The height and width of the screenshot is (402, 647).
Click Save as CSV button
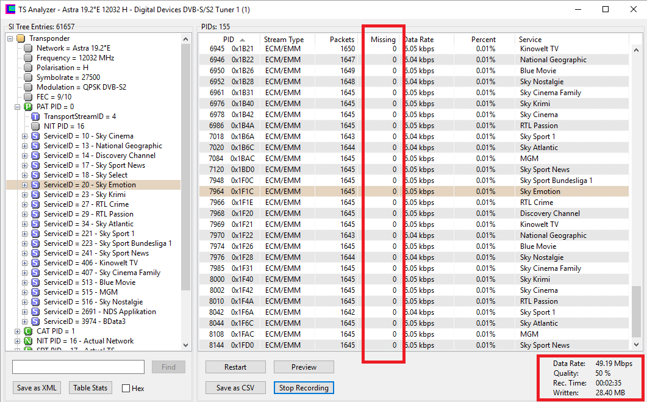[x=235, y=387]
